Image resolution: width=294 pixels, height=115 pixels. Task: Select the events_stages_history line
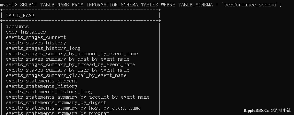pyautogui.click(x=36, y=43)
